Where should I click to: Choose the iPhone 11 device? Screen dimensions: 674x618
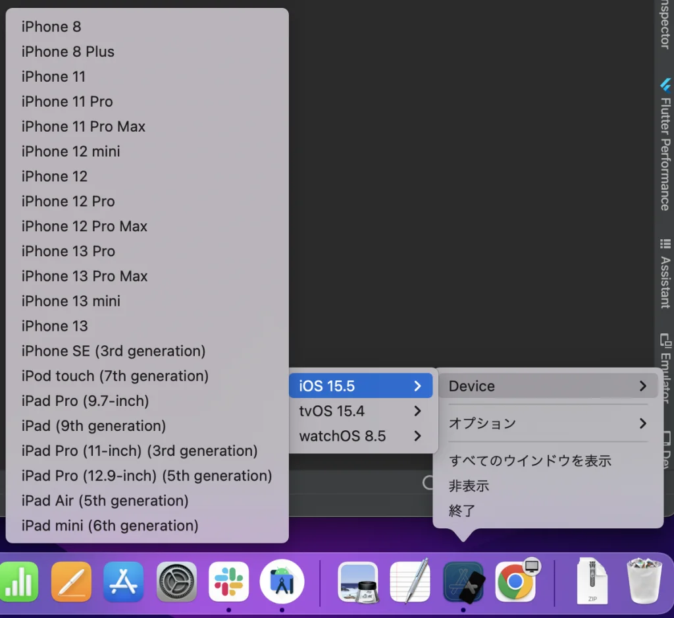(147, 76)
